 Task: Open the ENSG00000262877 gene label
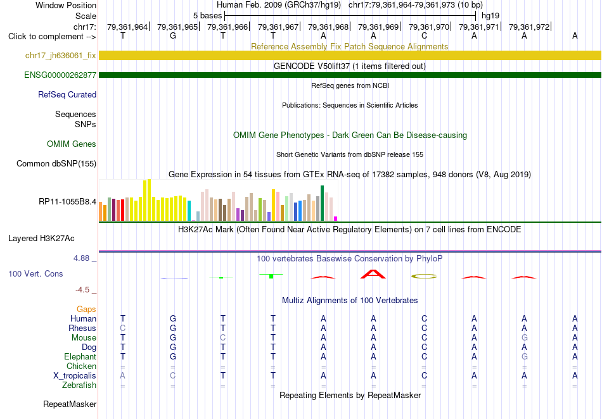click(x=60, y=75)
